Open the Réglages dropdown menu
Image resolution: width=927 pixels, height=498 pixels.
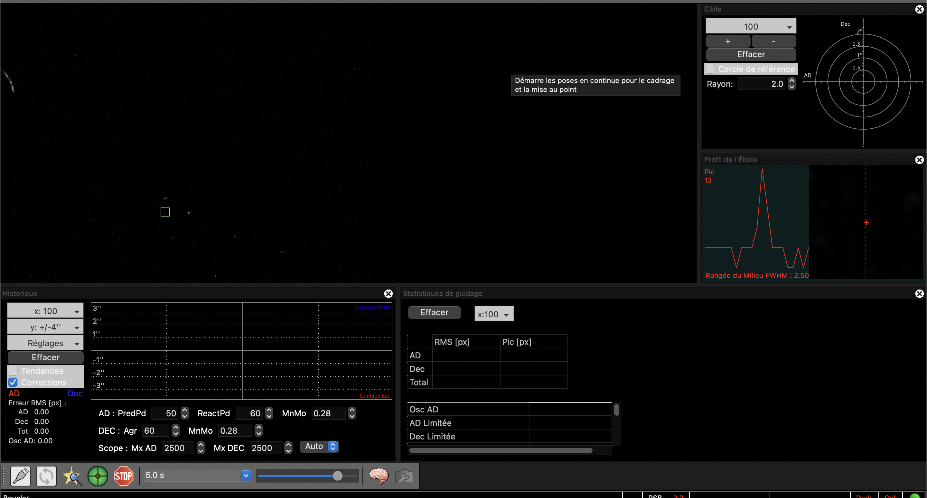46,343
